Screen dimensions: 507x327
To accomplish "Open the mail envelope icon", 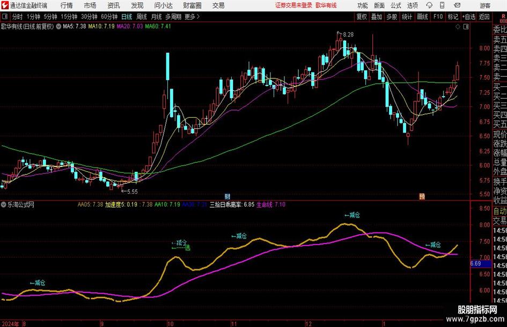I will pos(457,5).
